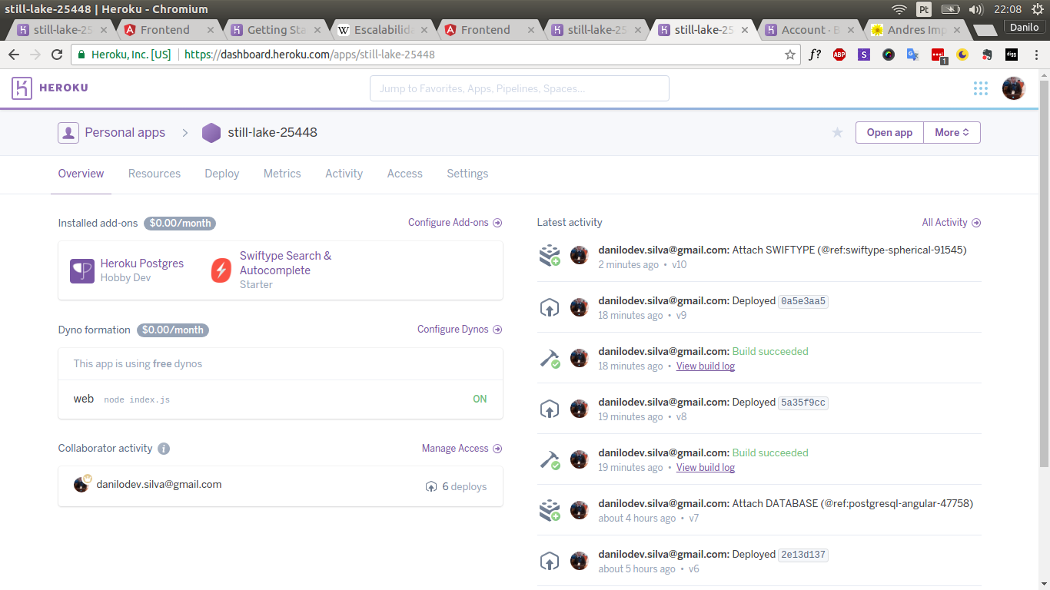Click the commit hash 0a5e3aa5
The image size is (1050, 590).
tap(803, 301)
